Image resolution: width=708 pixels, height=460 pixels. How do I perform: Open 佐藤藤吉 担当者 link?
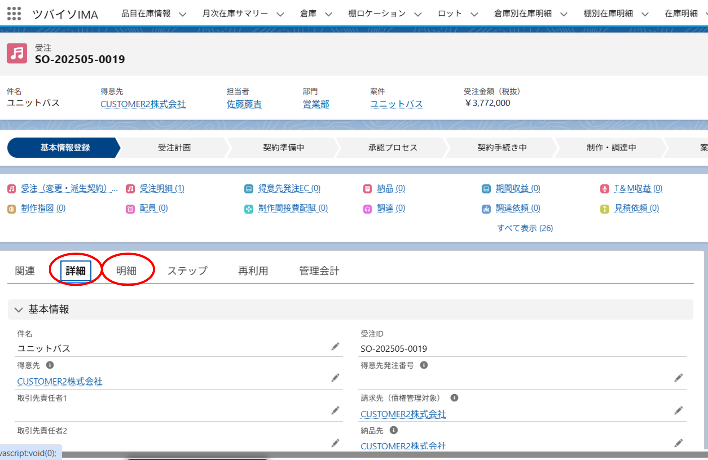244,104
